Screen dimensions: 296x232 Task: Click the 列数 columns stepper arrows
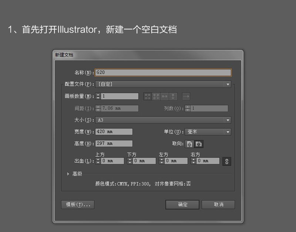coord(188,108)
